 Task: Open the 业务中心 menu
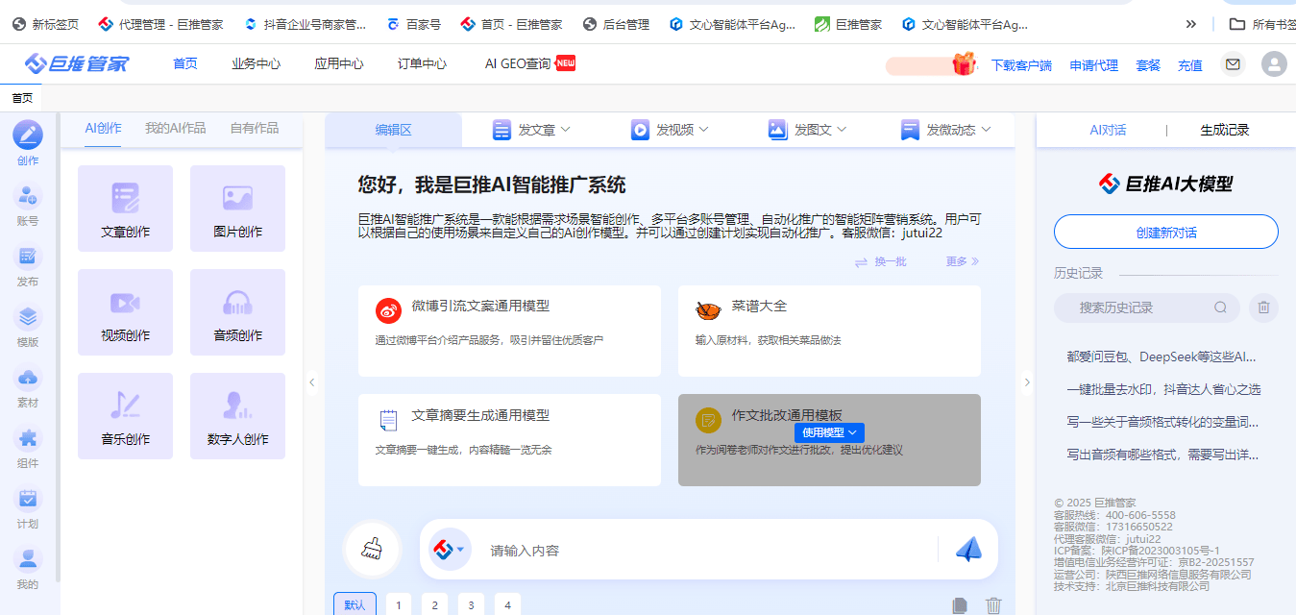click(256, 64)
